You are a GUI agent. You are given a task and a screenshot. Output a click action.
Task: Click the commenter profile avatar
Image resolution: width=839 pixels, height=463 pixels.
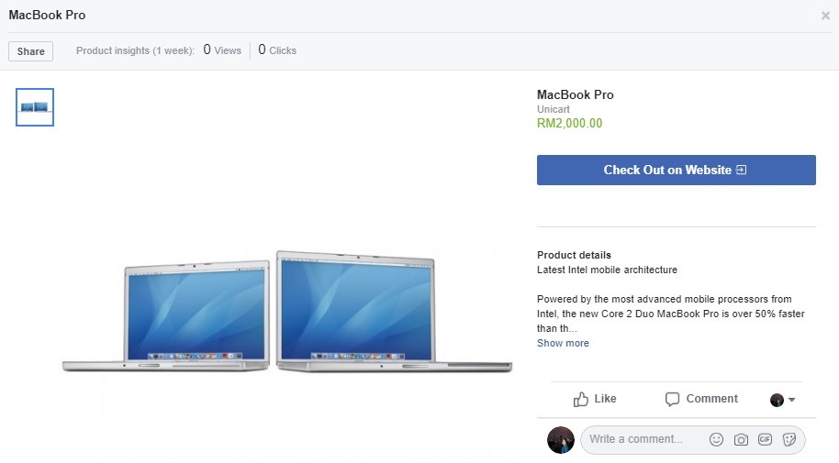coord(560,439)
